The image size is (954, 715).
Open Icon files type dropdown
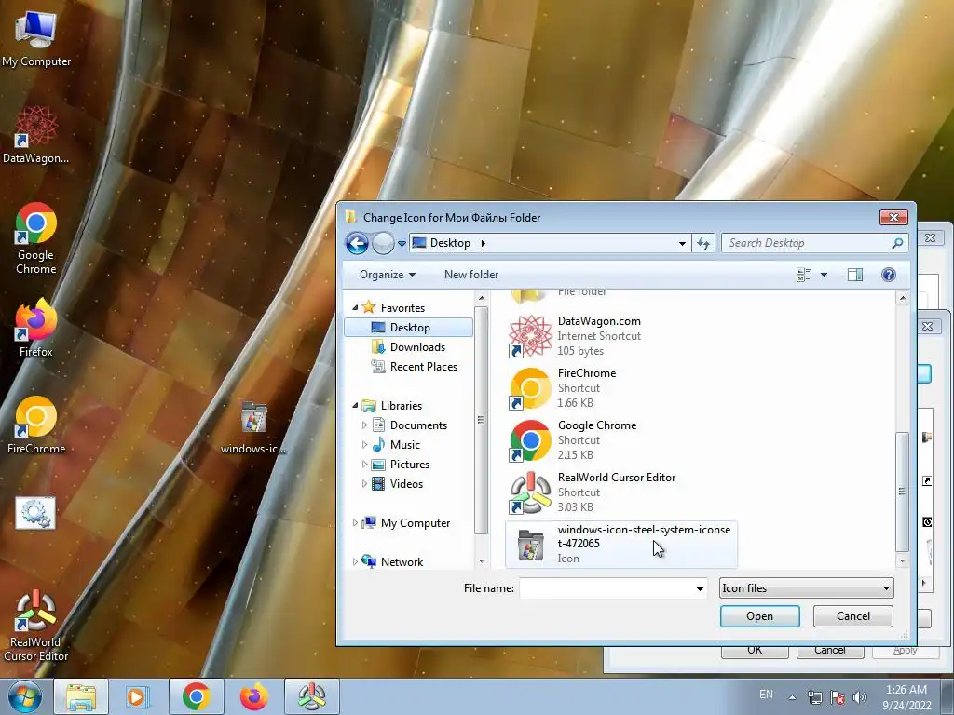coord(806,588)
